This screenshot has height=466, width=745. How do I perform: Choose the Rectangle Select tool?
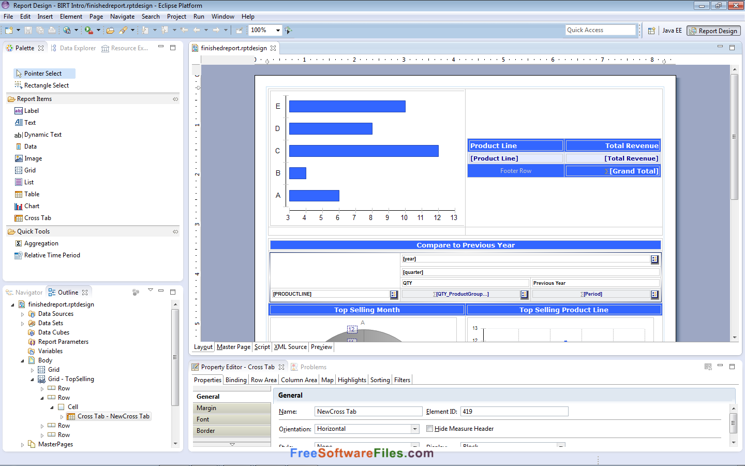tap(42, 85)
